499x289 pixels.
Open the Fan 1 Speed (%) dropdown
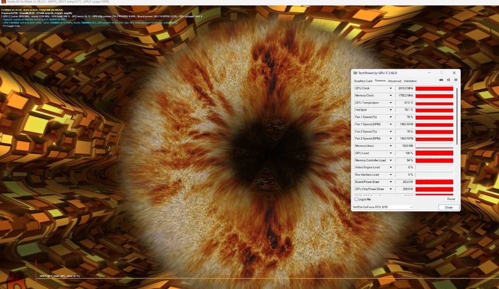coord(391,117)
